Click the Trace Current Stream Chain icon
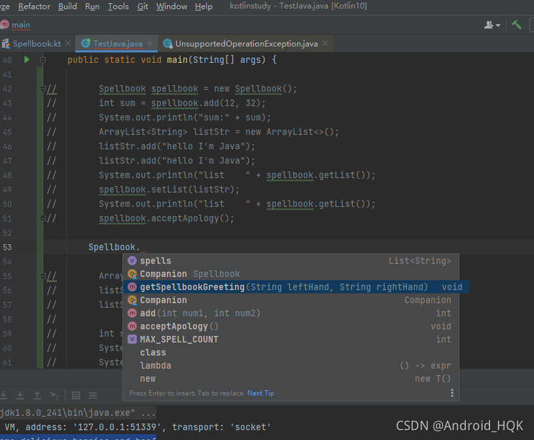Viewport: 534px width, 440px height. pos(93,395)
